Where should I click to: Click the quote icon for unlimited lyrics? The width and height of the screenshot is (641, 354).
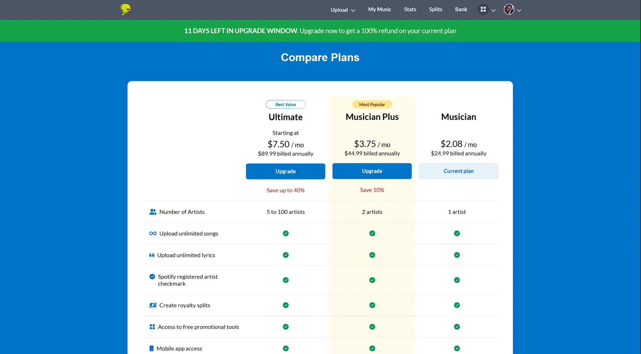pos(152,255)
